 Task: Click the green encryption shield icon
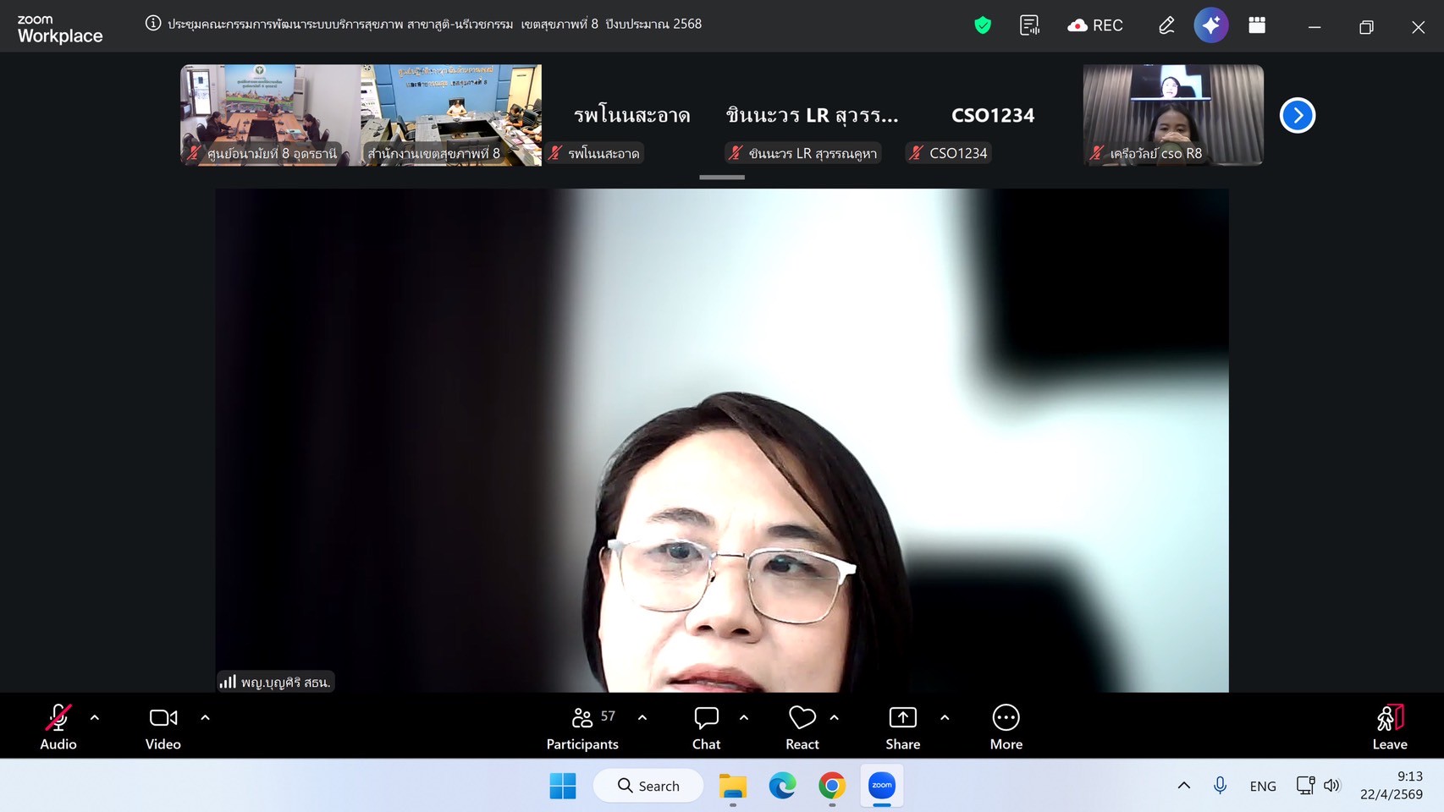[983, 25]
